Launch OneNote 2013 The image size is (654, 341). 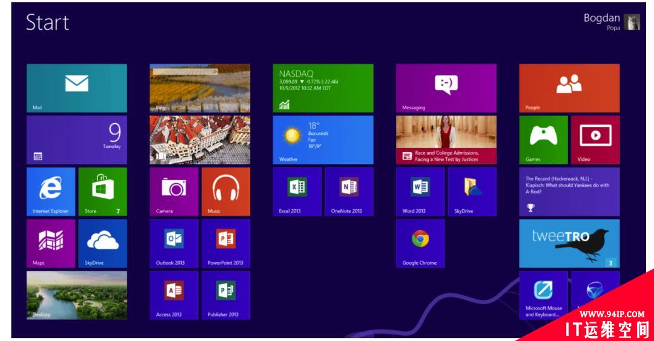(349, 192)
